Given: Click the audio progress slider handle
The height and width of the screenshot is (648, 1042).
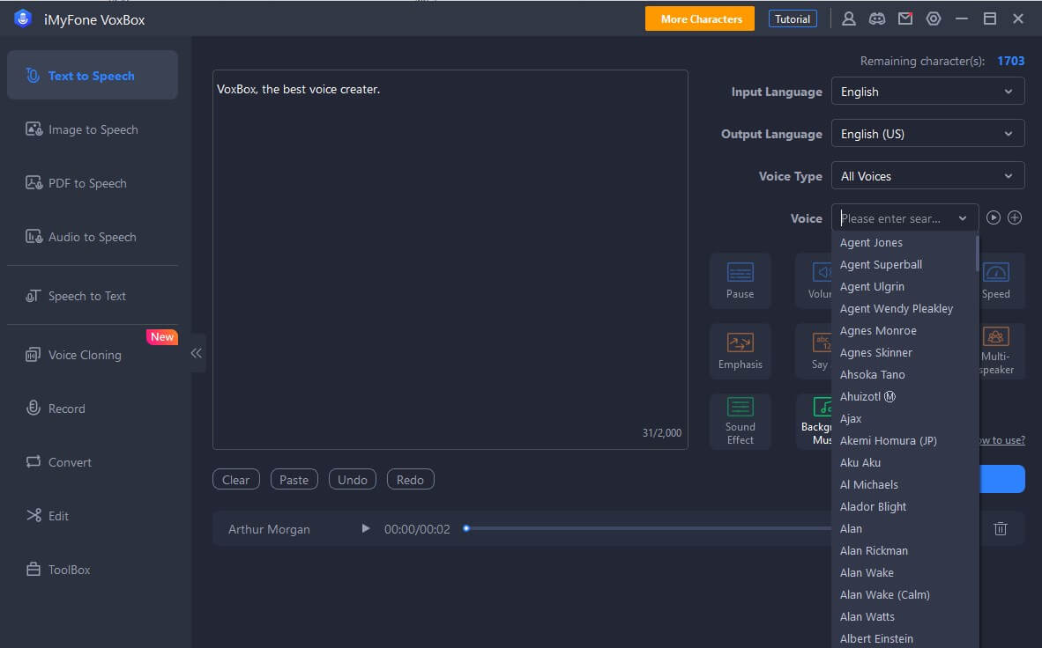Looking at the screenshot, I should pyautogui.click(x=466, y=528).
